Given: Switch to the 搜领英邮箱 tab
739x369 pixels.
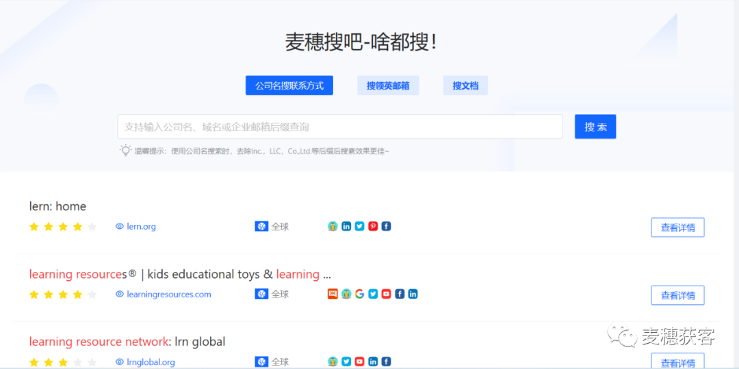Looking at the screenshot, I should [x=388, y=85].
